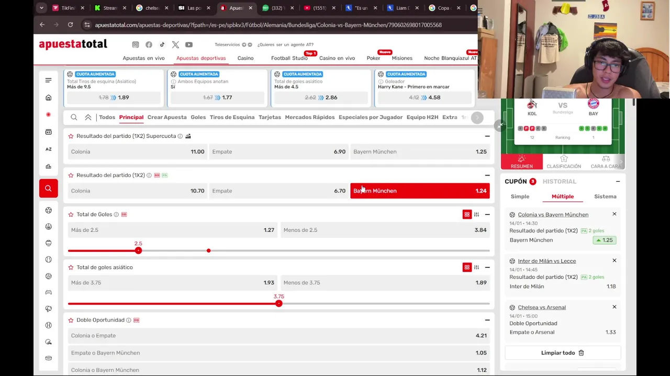Open live events red dot sidebar icon
This screenshot has height=376, width=670.
tap(48, 114)
